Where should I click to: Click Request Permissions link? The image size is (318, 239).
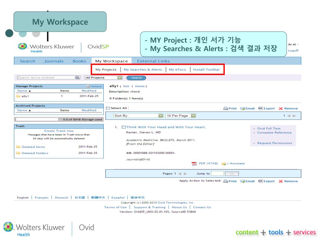pyautogui.click(x=275, y=143)
